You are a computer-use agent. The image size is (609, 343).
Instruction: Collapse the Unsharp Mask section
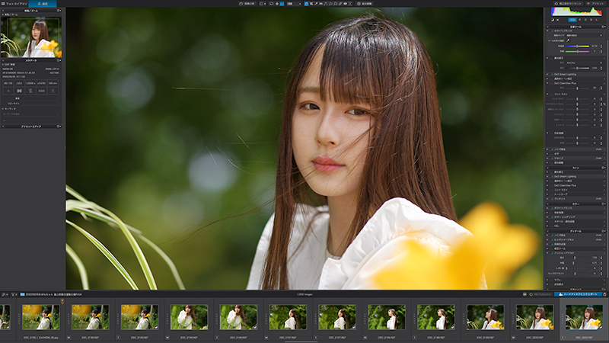click(547, 253)
